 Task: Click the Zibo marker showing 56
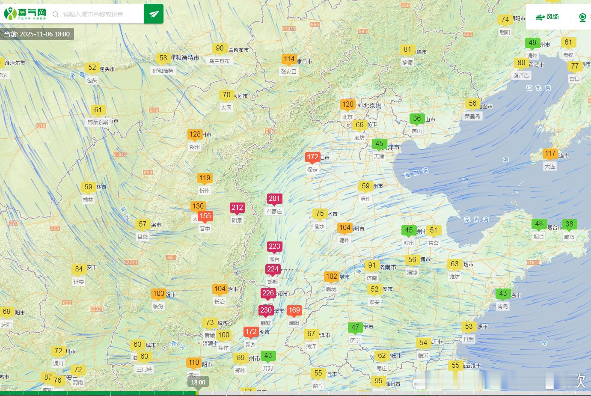click(x=412, y=260)
